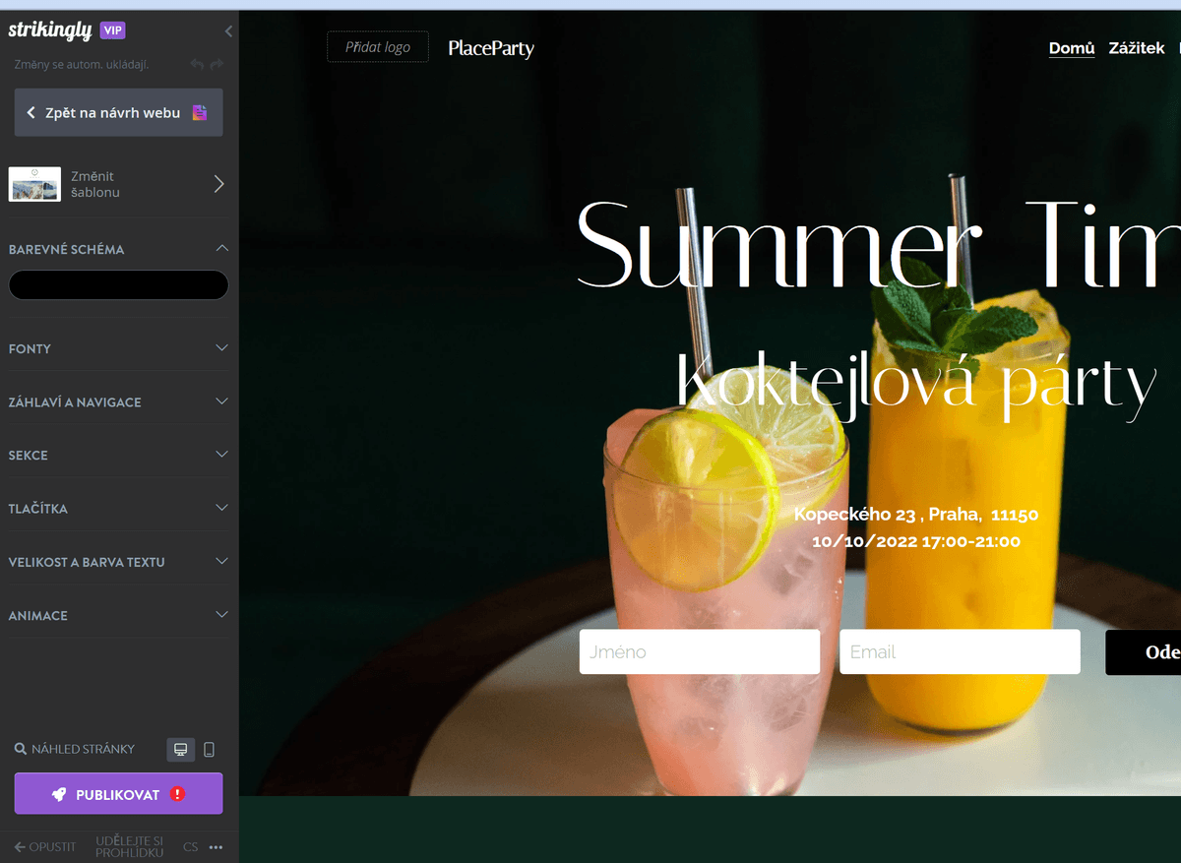This screenshot has height=863, width=1181.
Task: Change language via CS selector
Action: coord(190,847)
